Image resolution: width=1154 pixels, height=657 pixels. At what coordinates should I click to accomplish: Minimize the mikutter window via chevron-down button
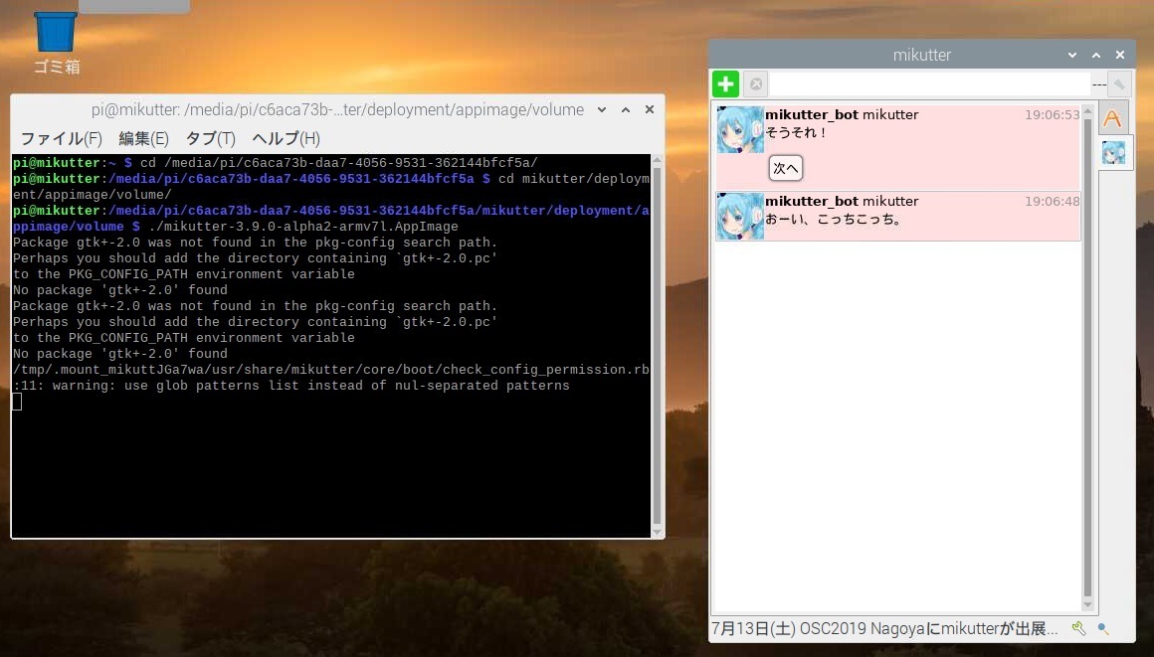point(1072,56)
